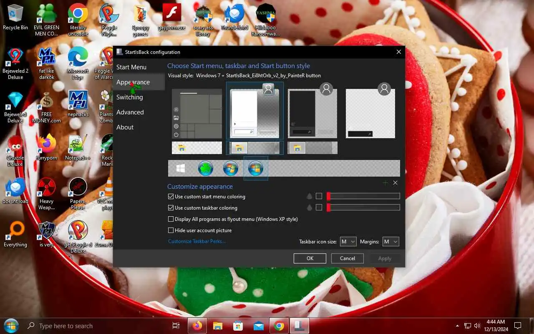Click the start menu color droplet icon
This screenshot has height=334, width=534.
[309, 196]
